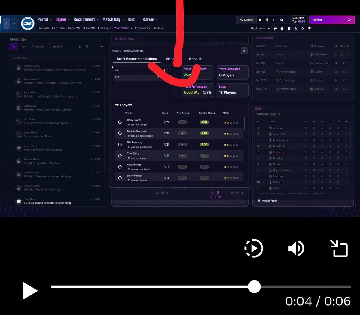
Task: Open the tactics board bookmark icon
Action: (x=289, y=28)
